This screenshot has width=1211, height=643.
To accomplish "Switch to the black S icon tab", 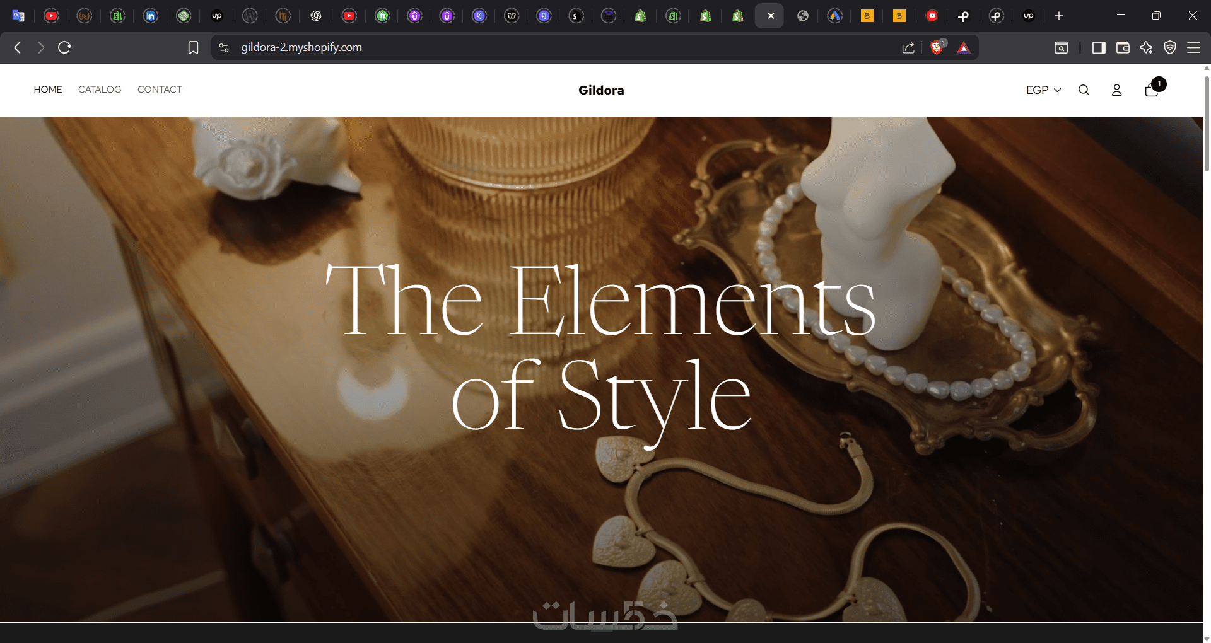I will 576,16.
